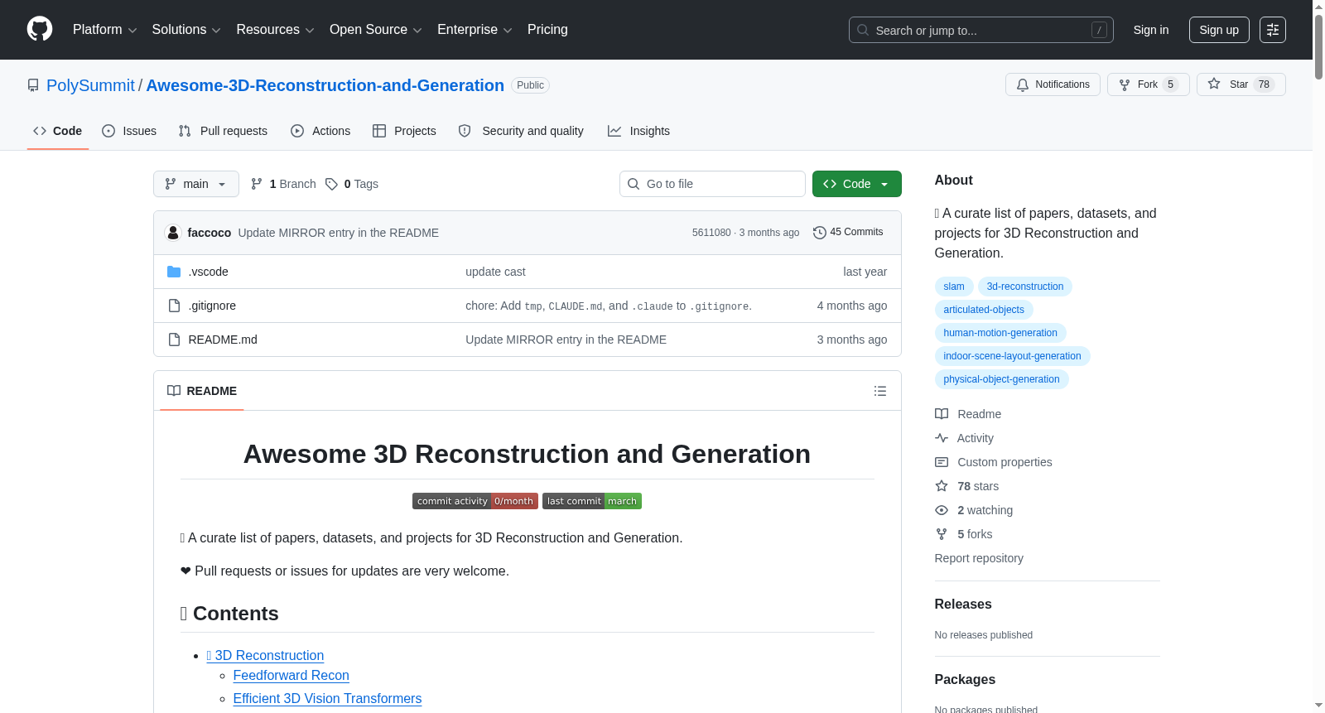1325x713 pixels.
Task: Click the Report repository link
Action: click(x=979, y=558)
